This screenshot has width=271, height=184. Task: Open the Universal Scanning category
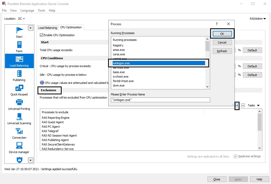[19, 119]
